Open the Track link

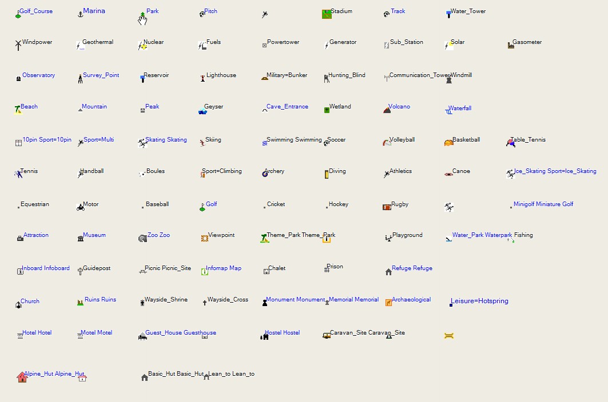(x=398, y=11)
